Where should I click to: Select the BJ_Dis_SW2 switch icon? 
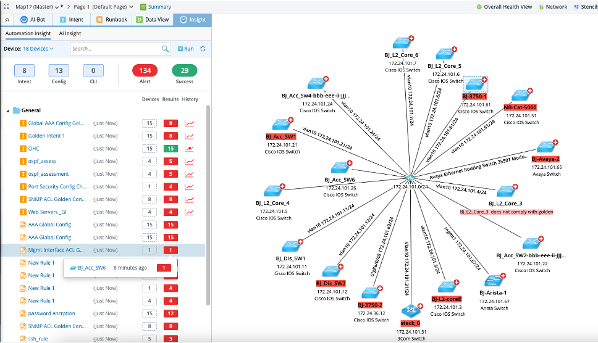(332, 271)
